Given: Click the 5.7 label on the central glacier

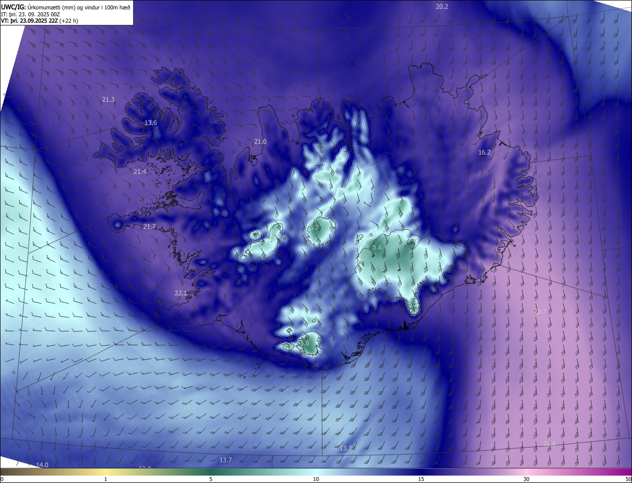Looking at the screenshot, I should tap(316, 228).
